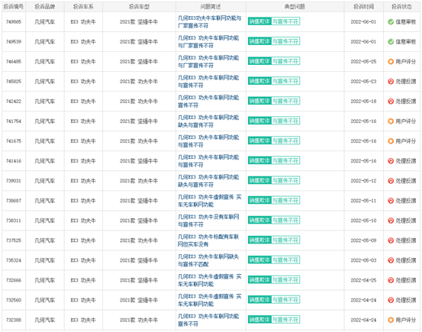422x332 pixels.
Task: Click the 与宣传不符 tag in row 737525
Action: [x=285, y=240]
